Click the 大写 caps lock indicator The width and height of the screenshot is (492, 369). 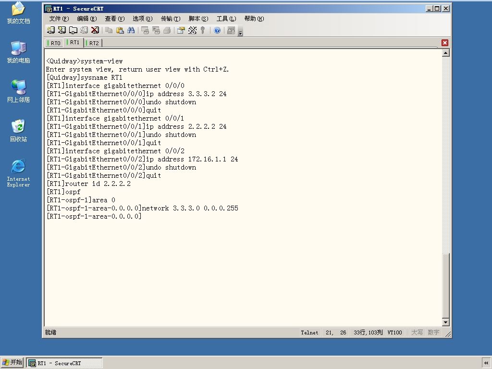(417, 332)
